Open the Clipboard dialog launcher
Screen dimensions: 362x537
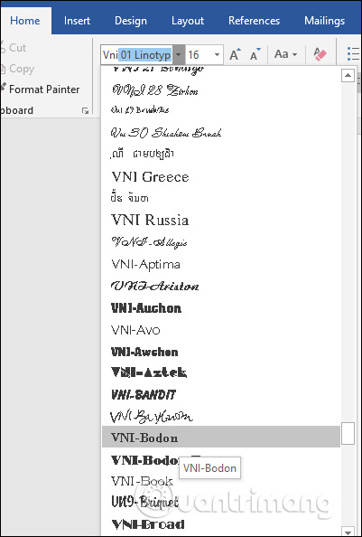(86, 110)
